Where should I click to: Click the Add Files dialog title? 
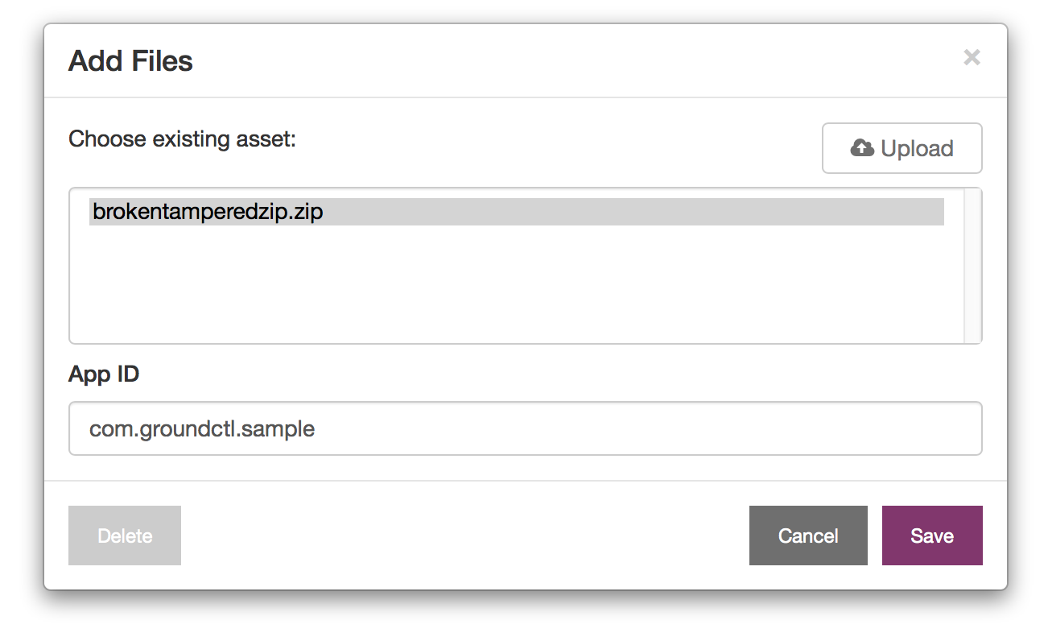coord(130,61)
